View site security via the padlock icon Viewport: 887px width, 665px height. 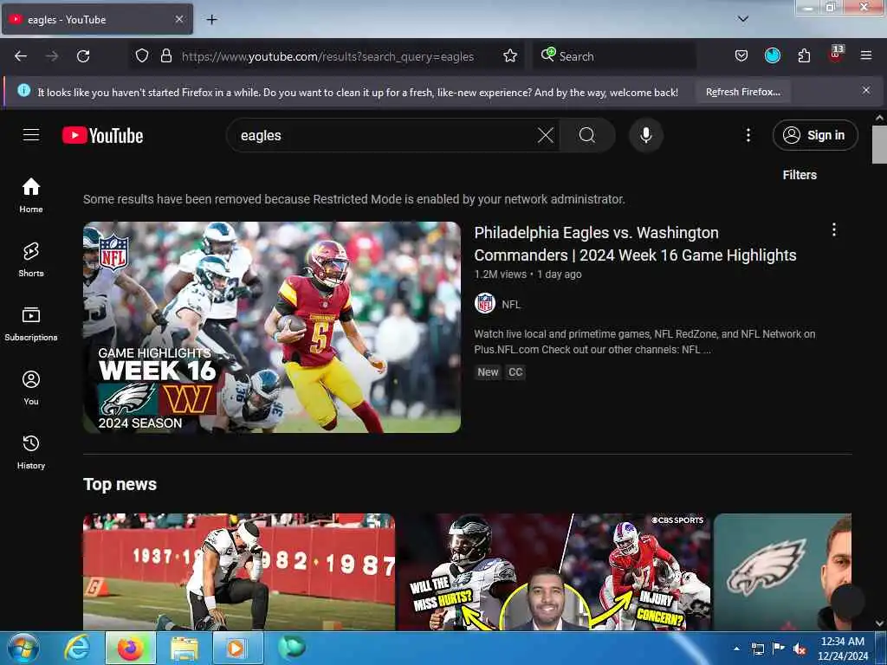[165, 56]
